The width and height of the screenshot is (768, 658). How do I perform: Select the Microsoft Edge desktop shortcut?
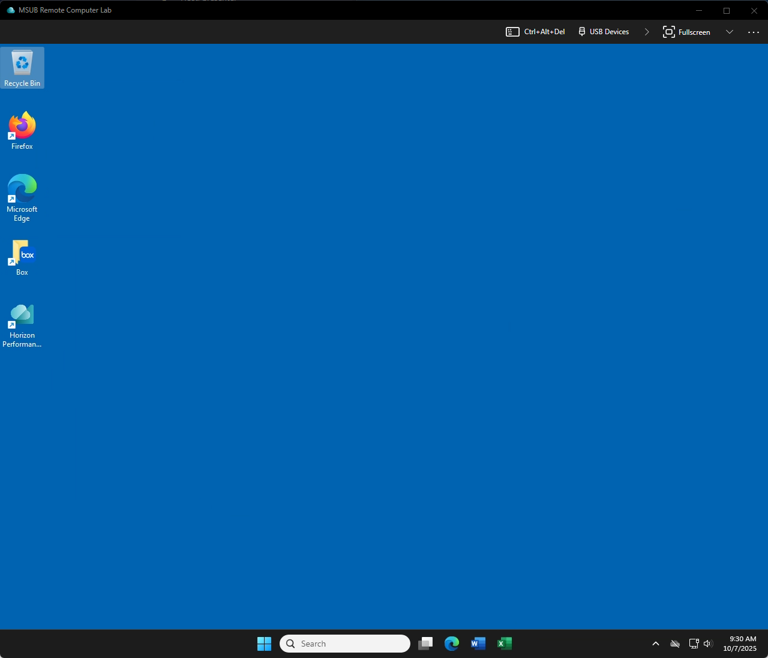coord(22,196)
